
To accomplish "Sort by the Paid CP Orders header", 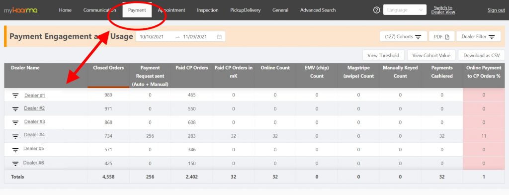I will click(x=192, y=76).
